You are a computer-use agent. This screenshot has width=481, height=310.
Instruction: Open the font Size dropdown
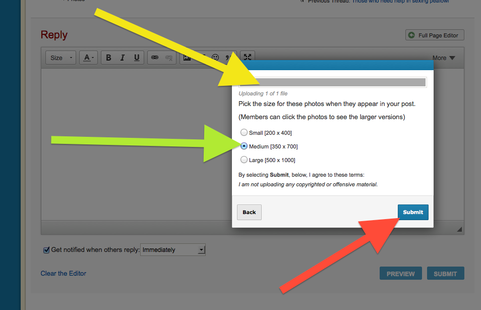click(x=61, y=58)
